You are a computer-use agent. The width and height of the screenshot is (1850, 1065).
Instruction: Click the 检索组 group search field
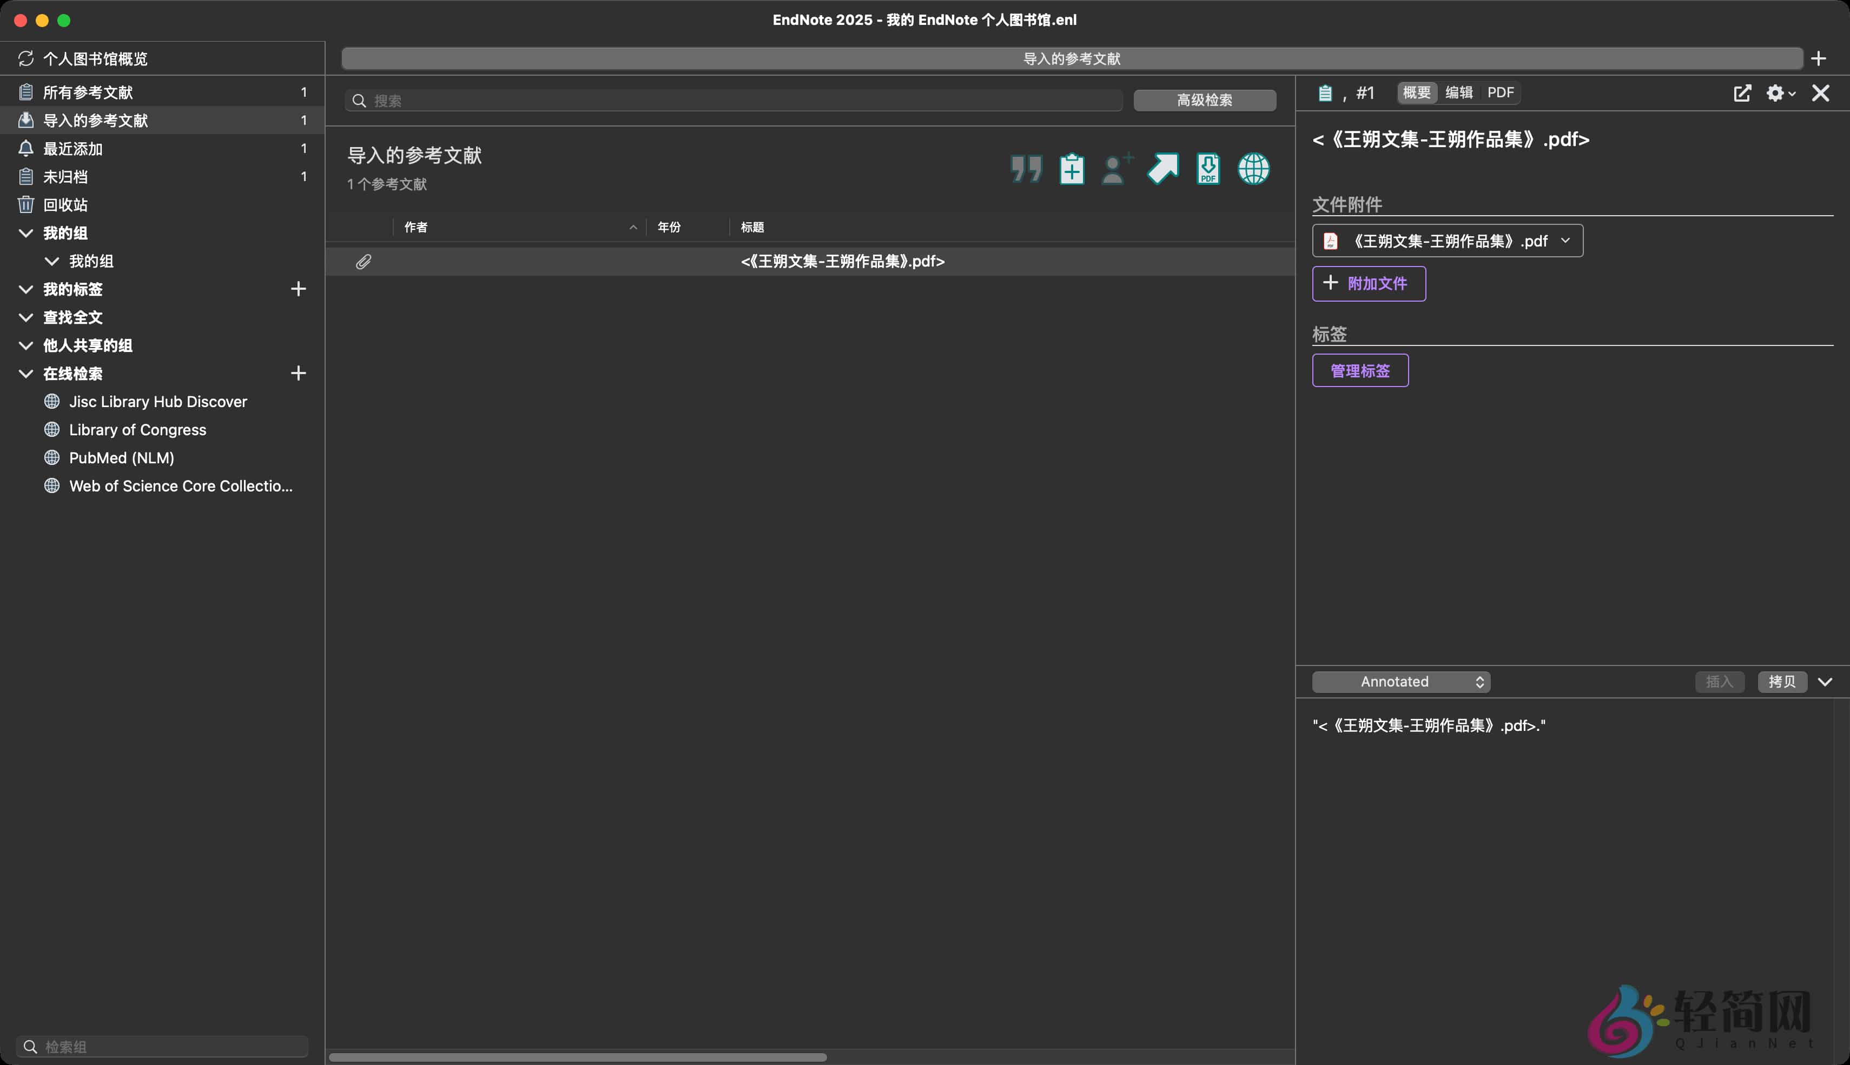pos(162,1047)
